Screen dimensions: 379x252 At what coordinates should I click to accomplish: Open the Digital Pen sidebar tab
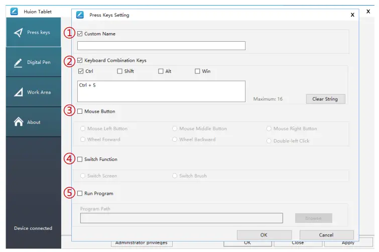coord(33,62)
